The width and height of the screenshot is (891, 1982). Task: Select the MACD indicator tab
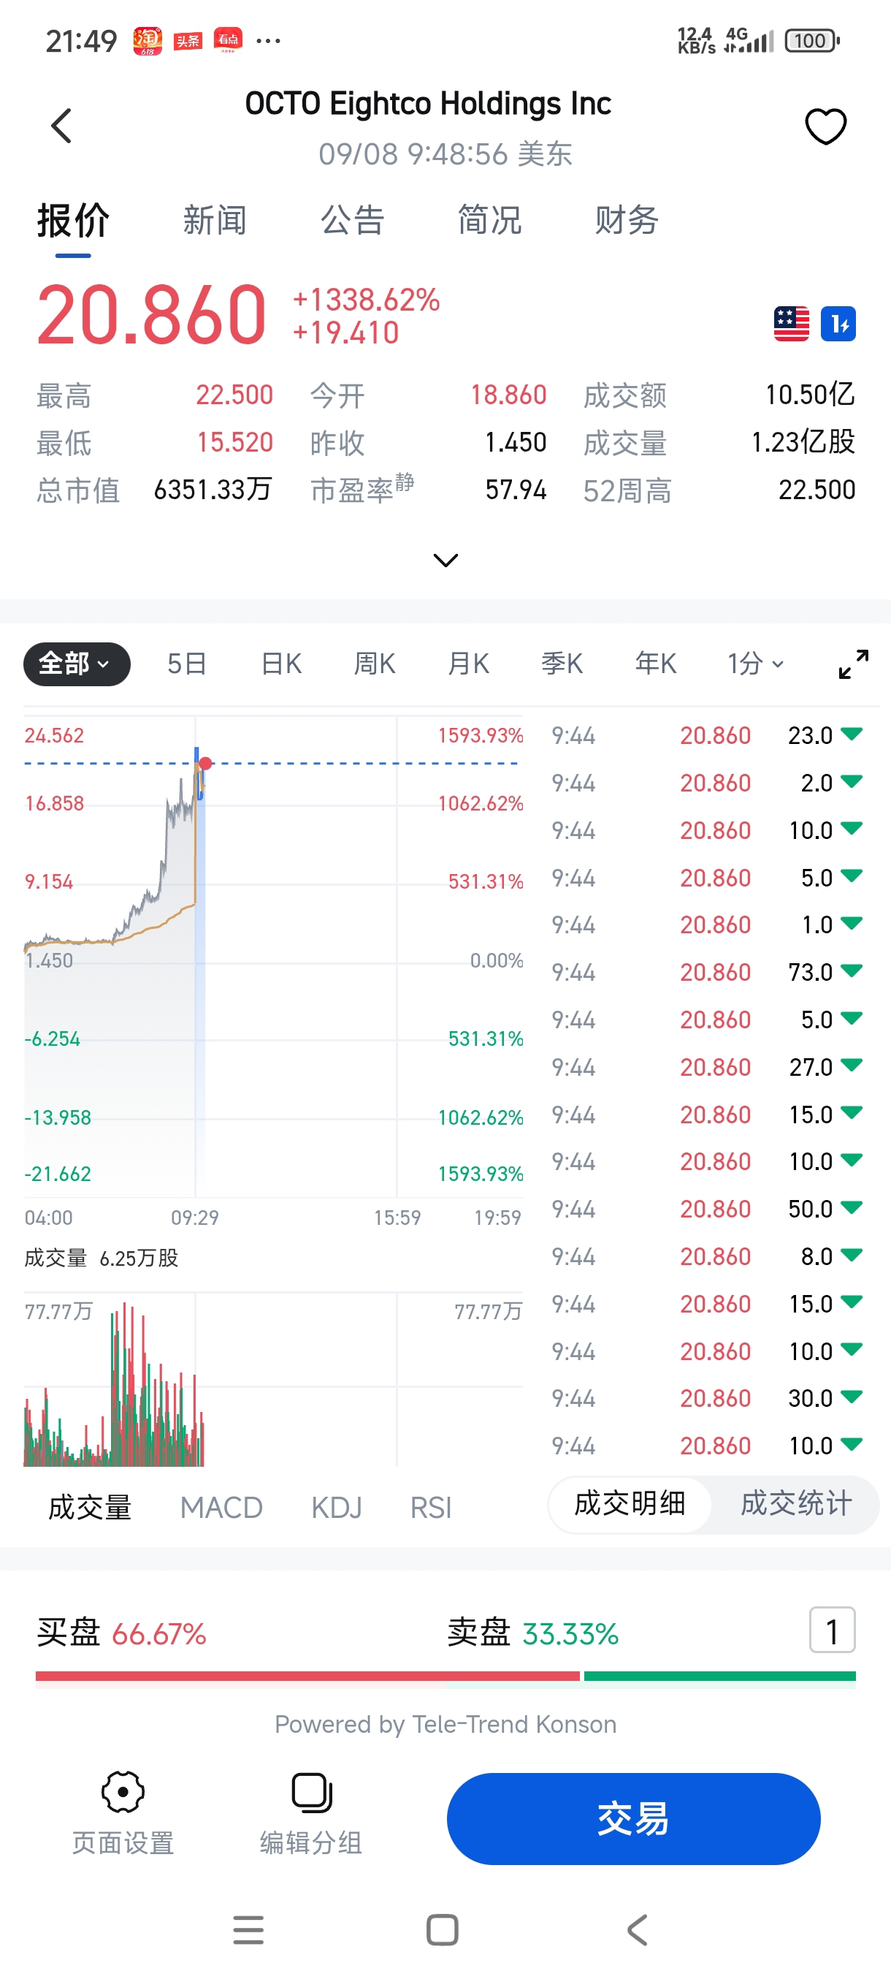click(221, 1507)
